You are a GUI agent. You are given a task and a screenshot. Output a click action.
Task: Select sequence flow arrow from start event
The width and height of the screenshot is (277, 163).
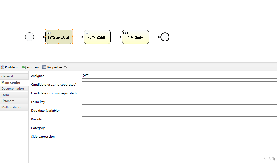[40, 37]
